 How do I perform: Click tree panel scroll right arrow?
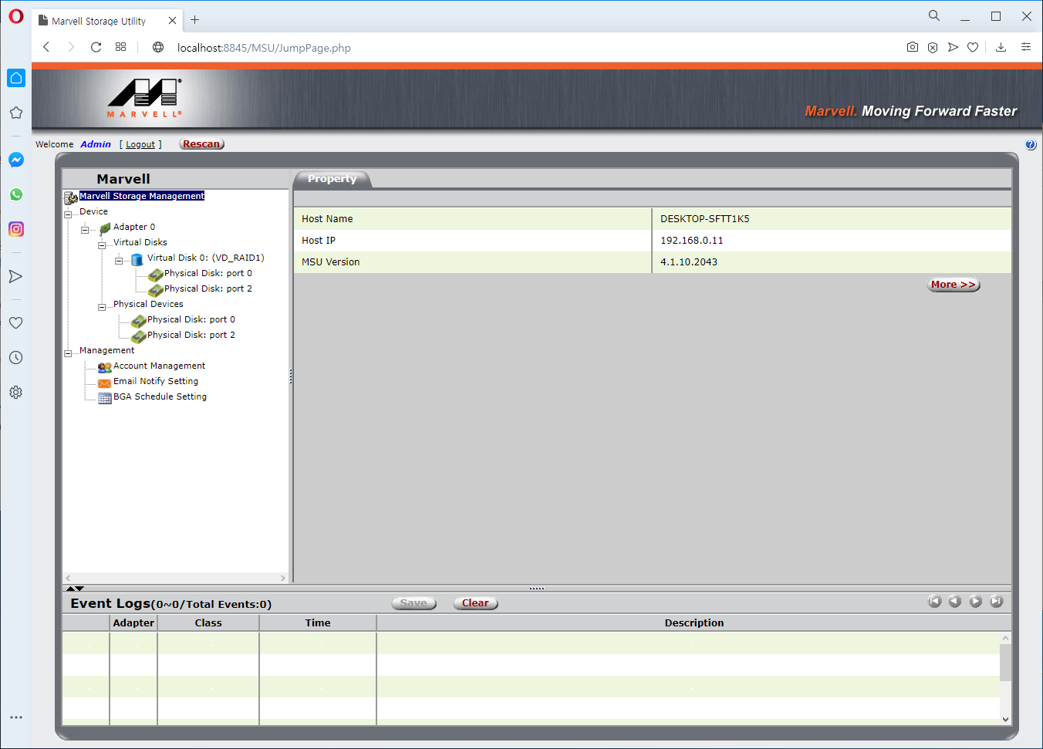pyautogui.click(x=282, y=578)
